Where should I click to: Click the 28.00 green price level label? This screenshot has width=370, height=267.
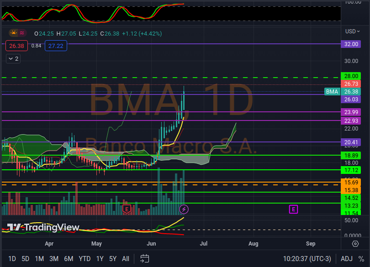351,76
